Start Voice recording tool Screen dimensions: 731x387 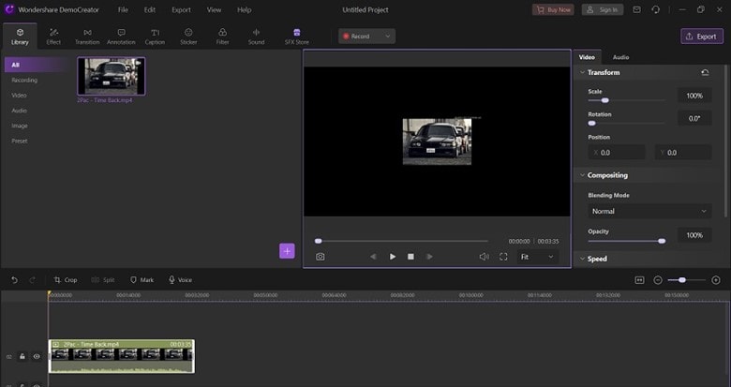180,280
